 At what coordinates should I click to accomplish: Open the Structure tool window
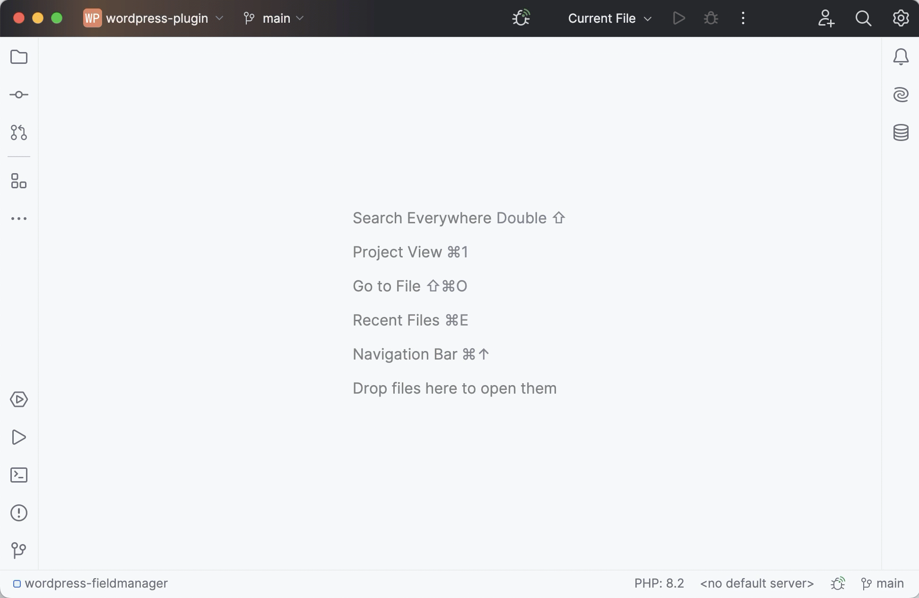(18, 182)
